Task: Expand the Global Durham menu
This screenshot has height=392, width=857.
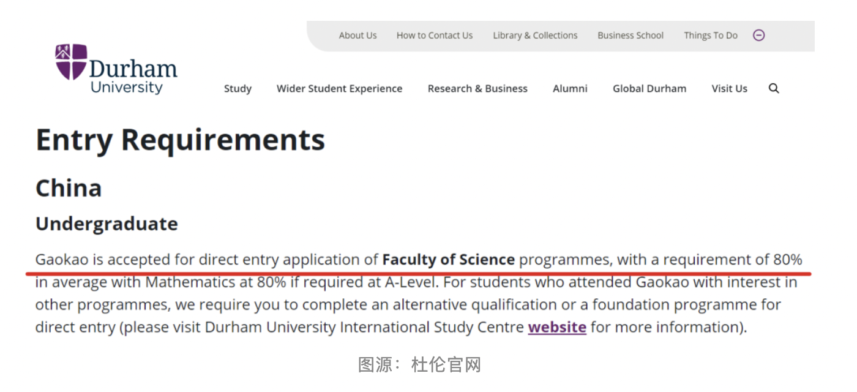Action: tap(649, 89)
